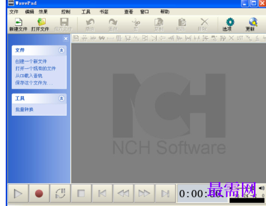Click the left arrow effect icon

(x=163, y=38)
